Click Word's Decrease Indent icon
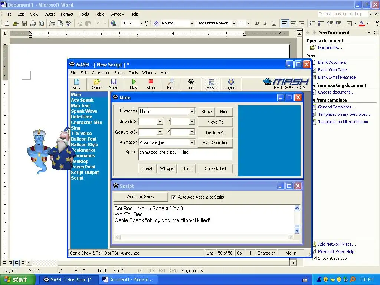Image resolution: width=380 pixels, height=285 pixels. click(x=330, y=23)
